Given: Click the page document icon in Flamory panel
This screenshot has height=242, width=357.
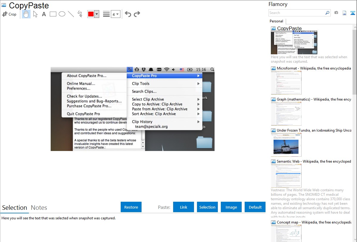Looking at the screenshot, I should coord(344,13).
